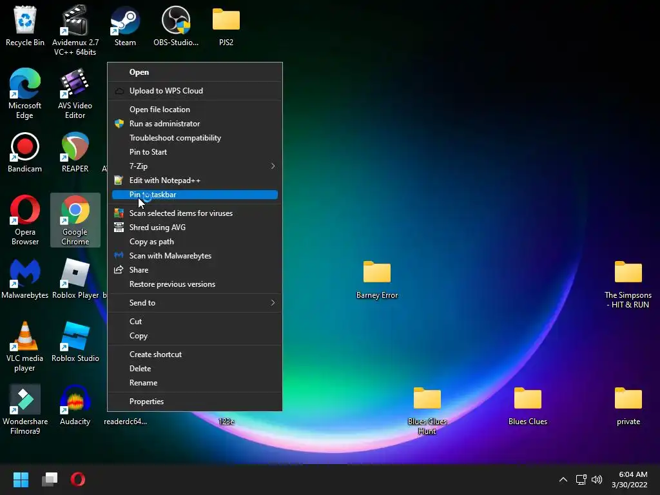Open the Windows Start menu
Image resolution: width=660 pixels, height=495 pixels.
pyautogui.click(x=21, y=480)
